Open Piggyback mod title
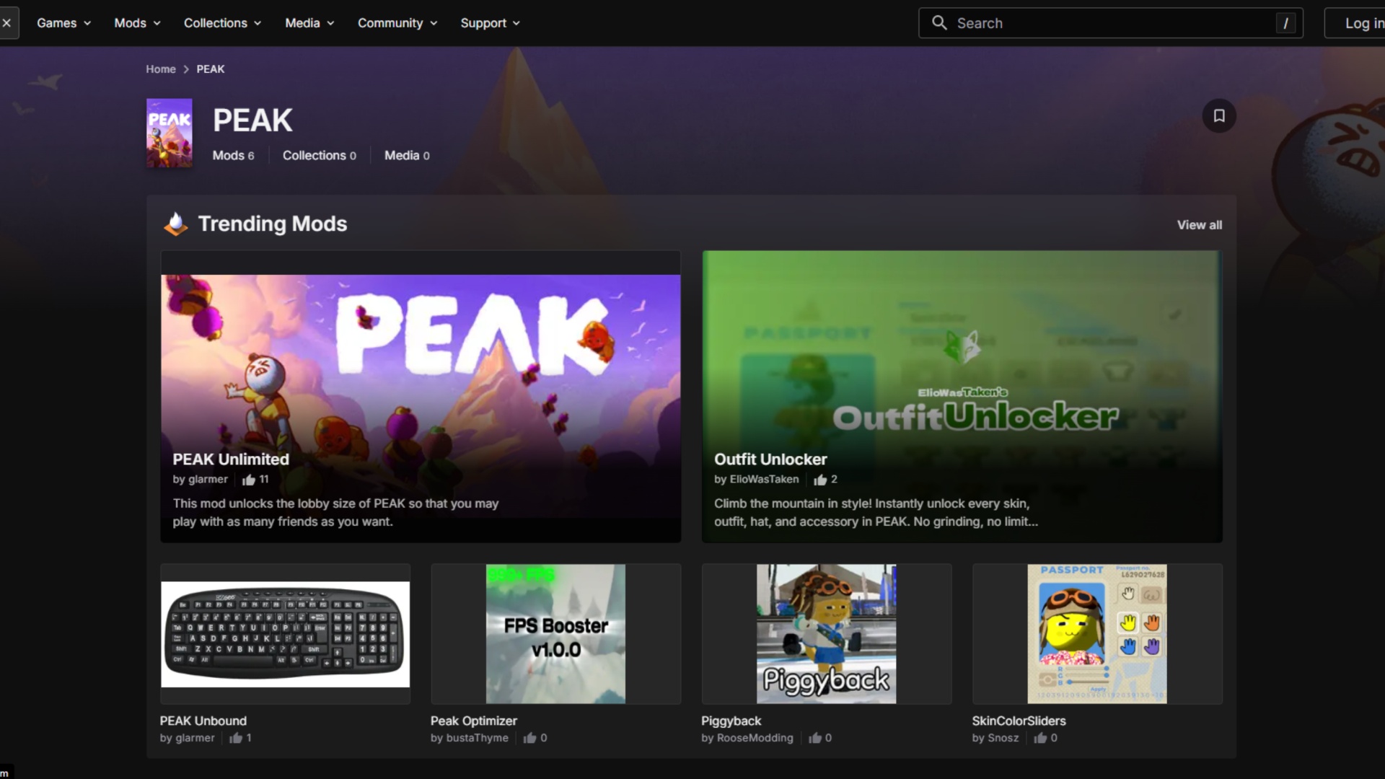The width and height of the screenshot is (1385, 779). point(731,721)
